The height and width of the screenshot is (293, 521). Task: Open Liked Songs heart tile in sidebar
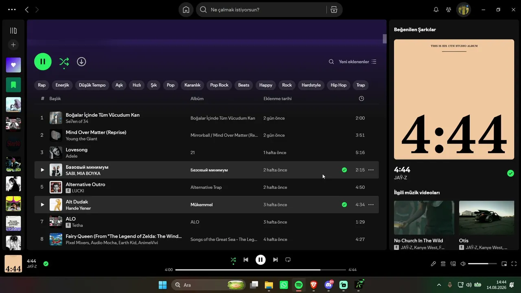(x=13, y=65)
